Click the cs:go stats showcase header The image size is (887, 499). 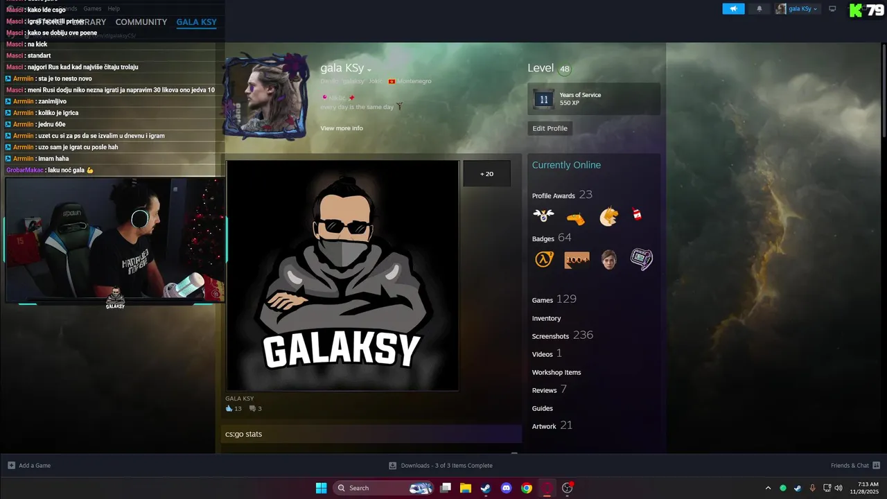tap(371, 434)
